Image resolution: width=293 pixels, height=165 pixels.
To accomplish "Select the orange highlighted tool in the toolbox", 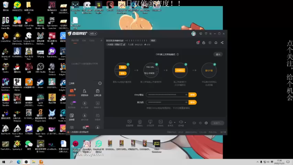I will pos(72,92).
